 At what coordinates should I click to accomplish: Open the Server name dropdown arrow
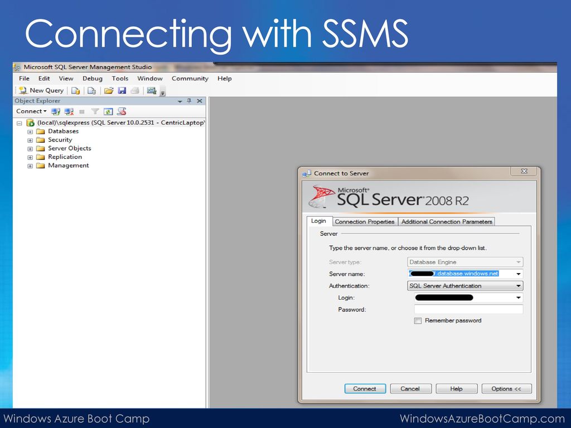[518, 274]
